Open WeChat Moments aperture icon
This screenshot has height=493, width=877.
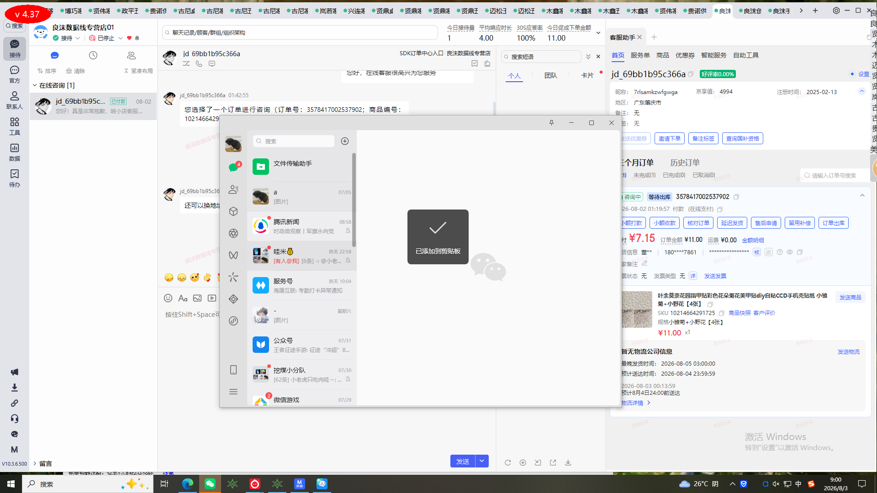pyautogui.click(x=233, y=233)
